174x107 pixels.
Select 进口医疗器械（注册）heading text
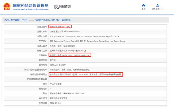tap(17, 20)
